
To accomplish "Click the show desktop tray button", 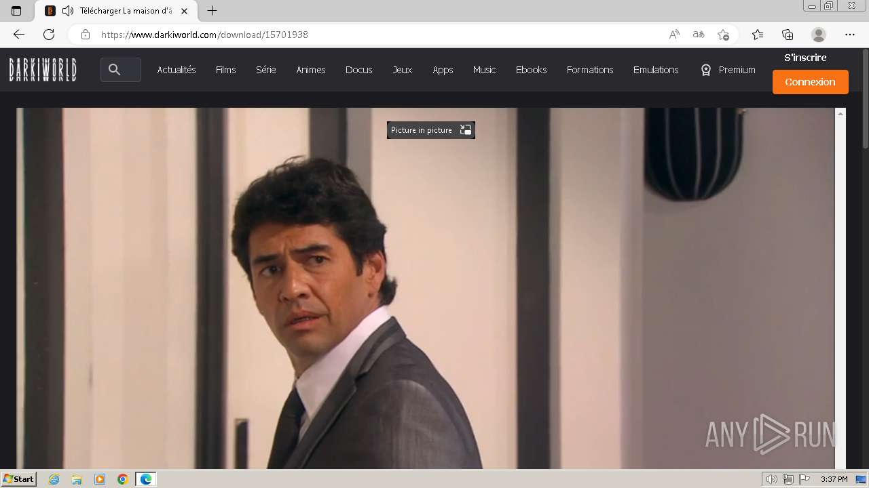I will (861, 479).
